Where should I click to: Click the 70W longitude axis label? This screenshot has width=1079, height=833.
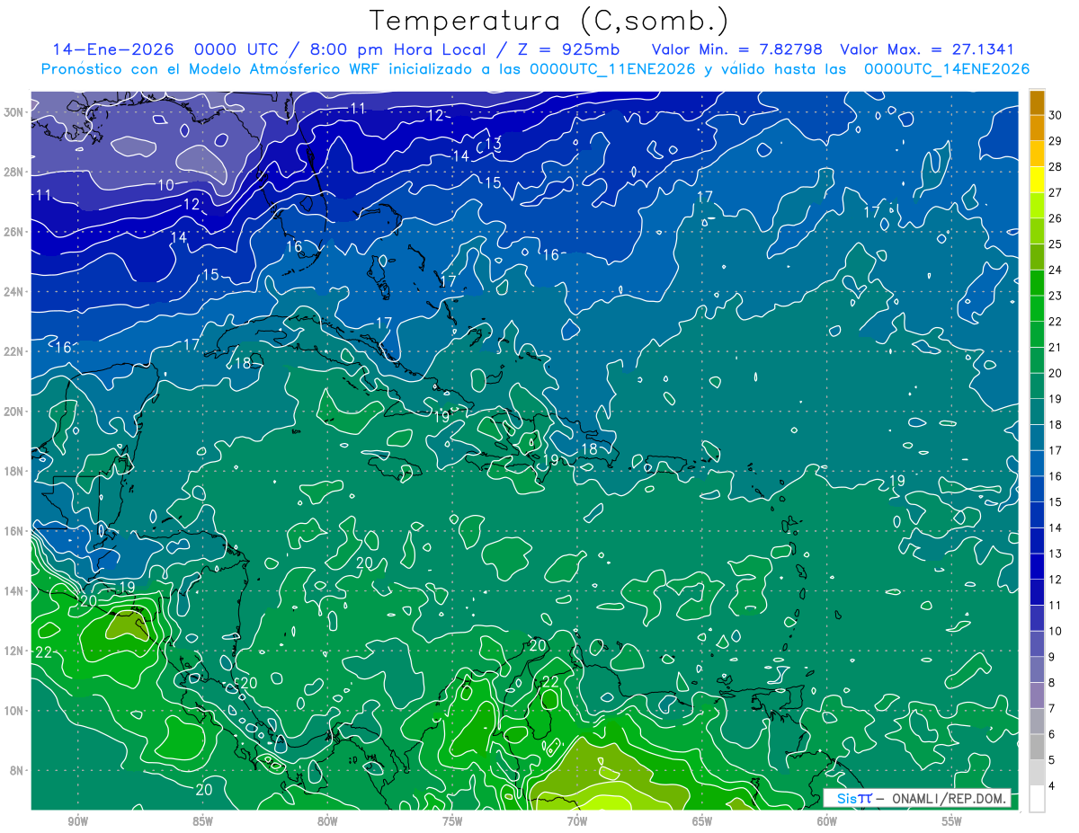pyautogui.click(x=577, y=821)
